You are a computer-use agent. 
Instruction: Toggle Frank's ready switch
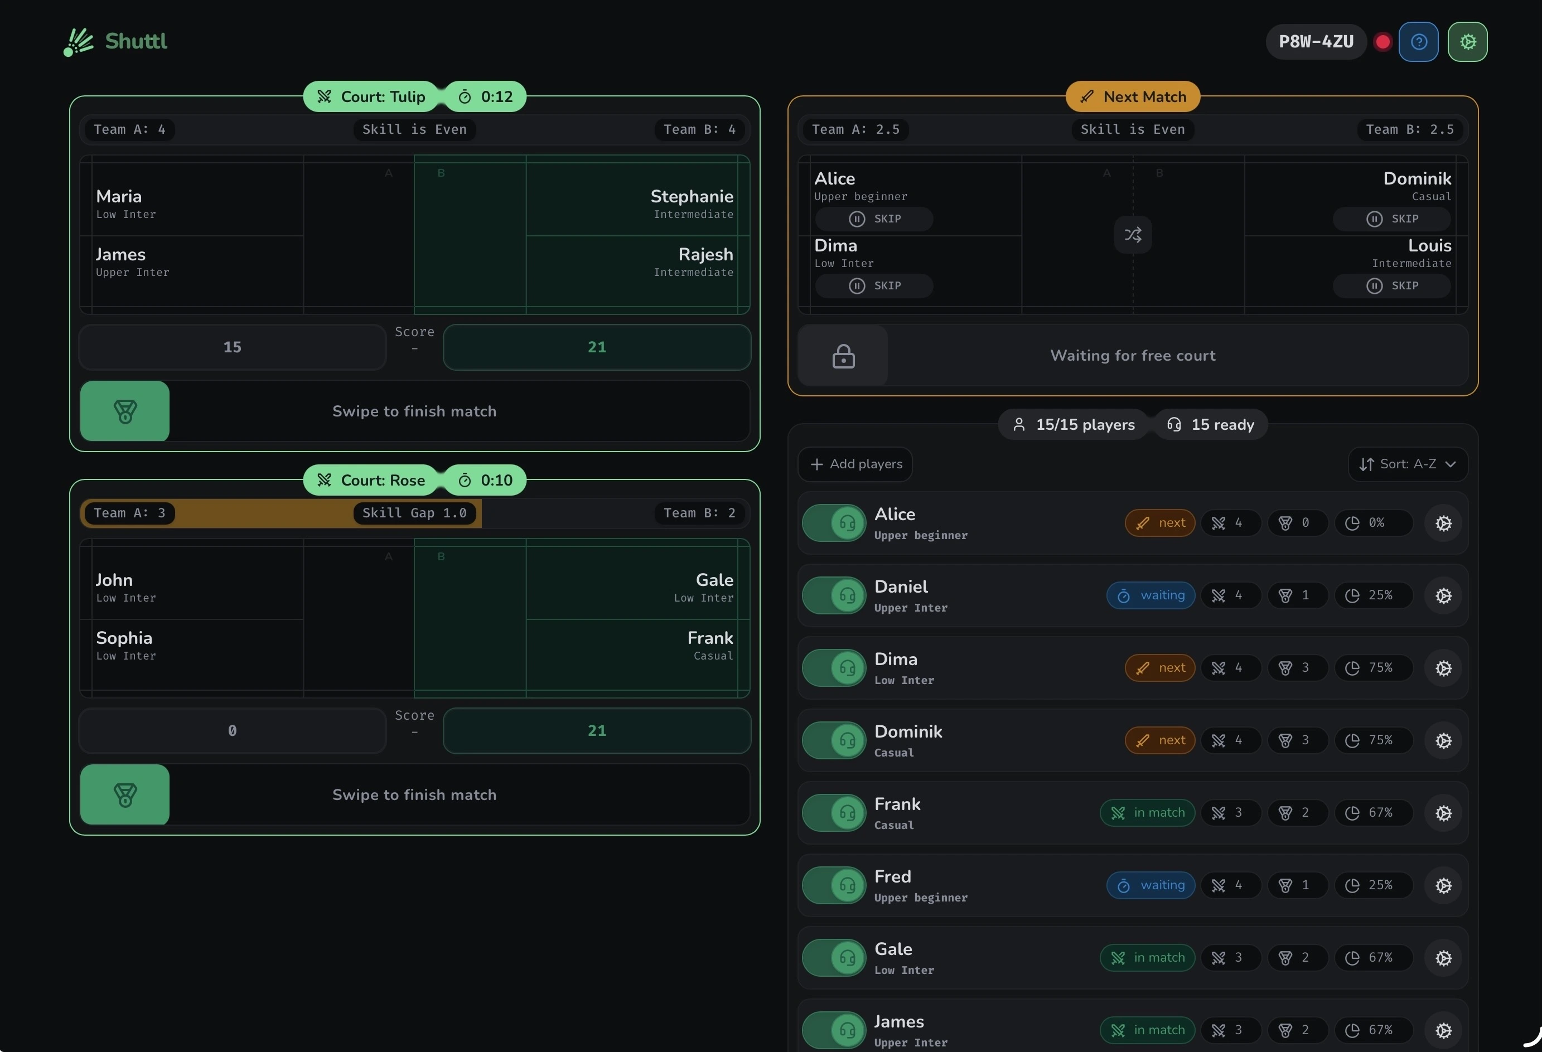pos(834,813)
